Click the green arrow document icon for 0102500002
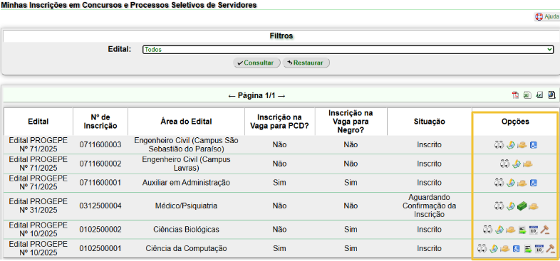The height and width of the screenshot is (261, 560). pos(522,230)
